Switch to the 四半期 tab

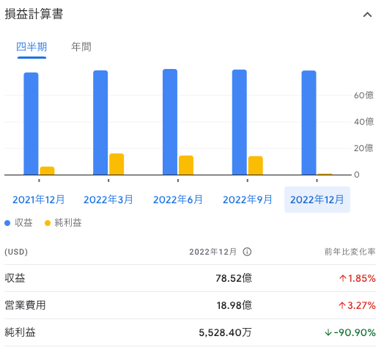pos(32,47)
